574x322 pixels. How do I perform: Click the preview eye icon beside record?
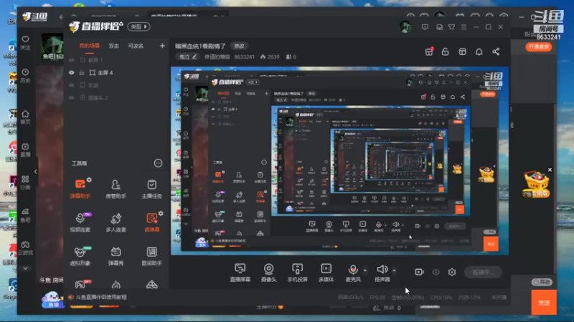click(x=436, y=272)
